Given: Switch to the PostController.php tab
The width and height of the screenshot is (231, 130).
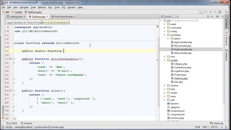Looking at the screenshot, I should [x=64, y=17].
